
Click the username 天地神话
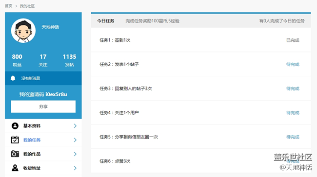[x=50, y=27]
